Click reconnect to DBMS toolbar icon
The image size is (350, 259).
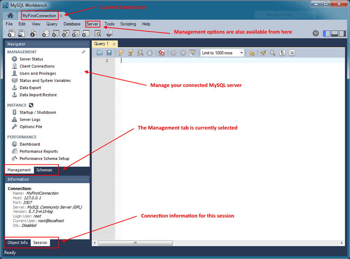point(110,33)
